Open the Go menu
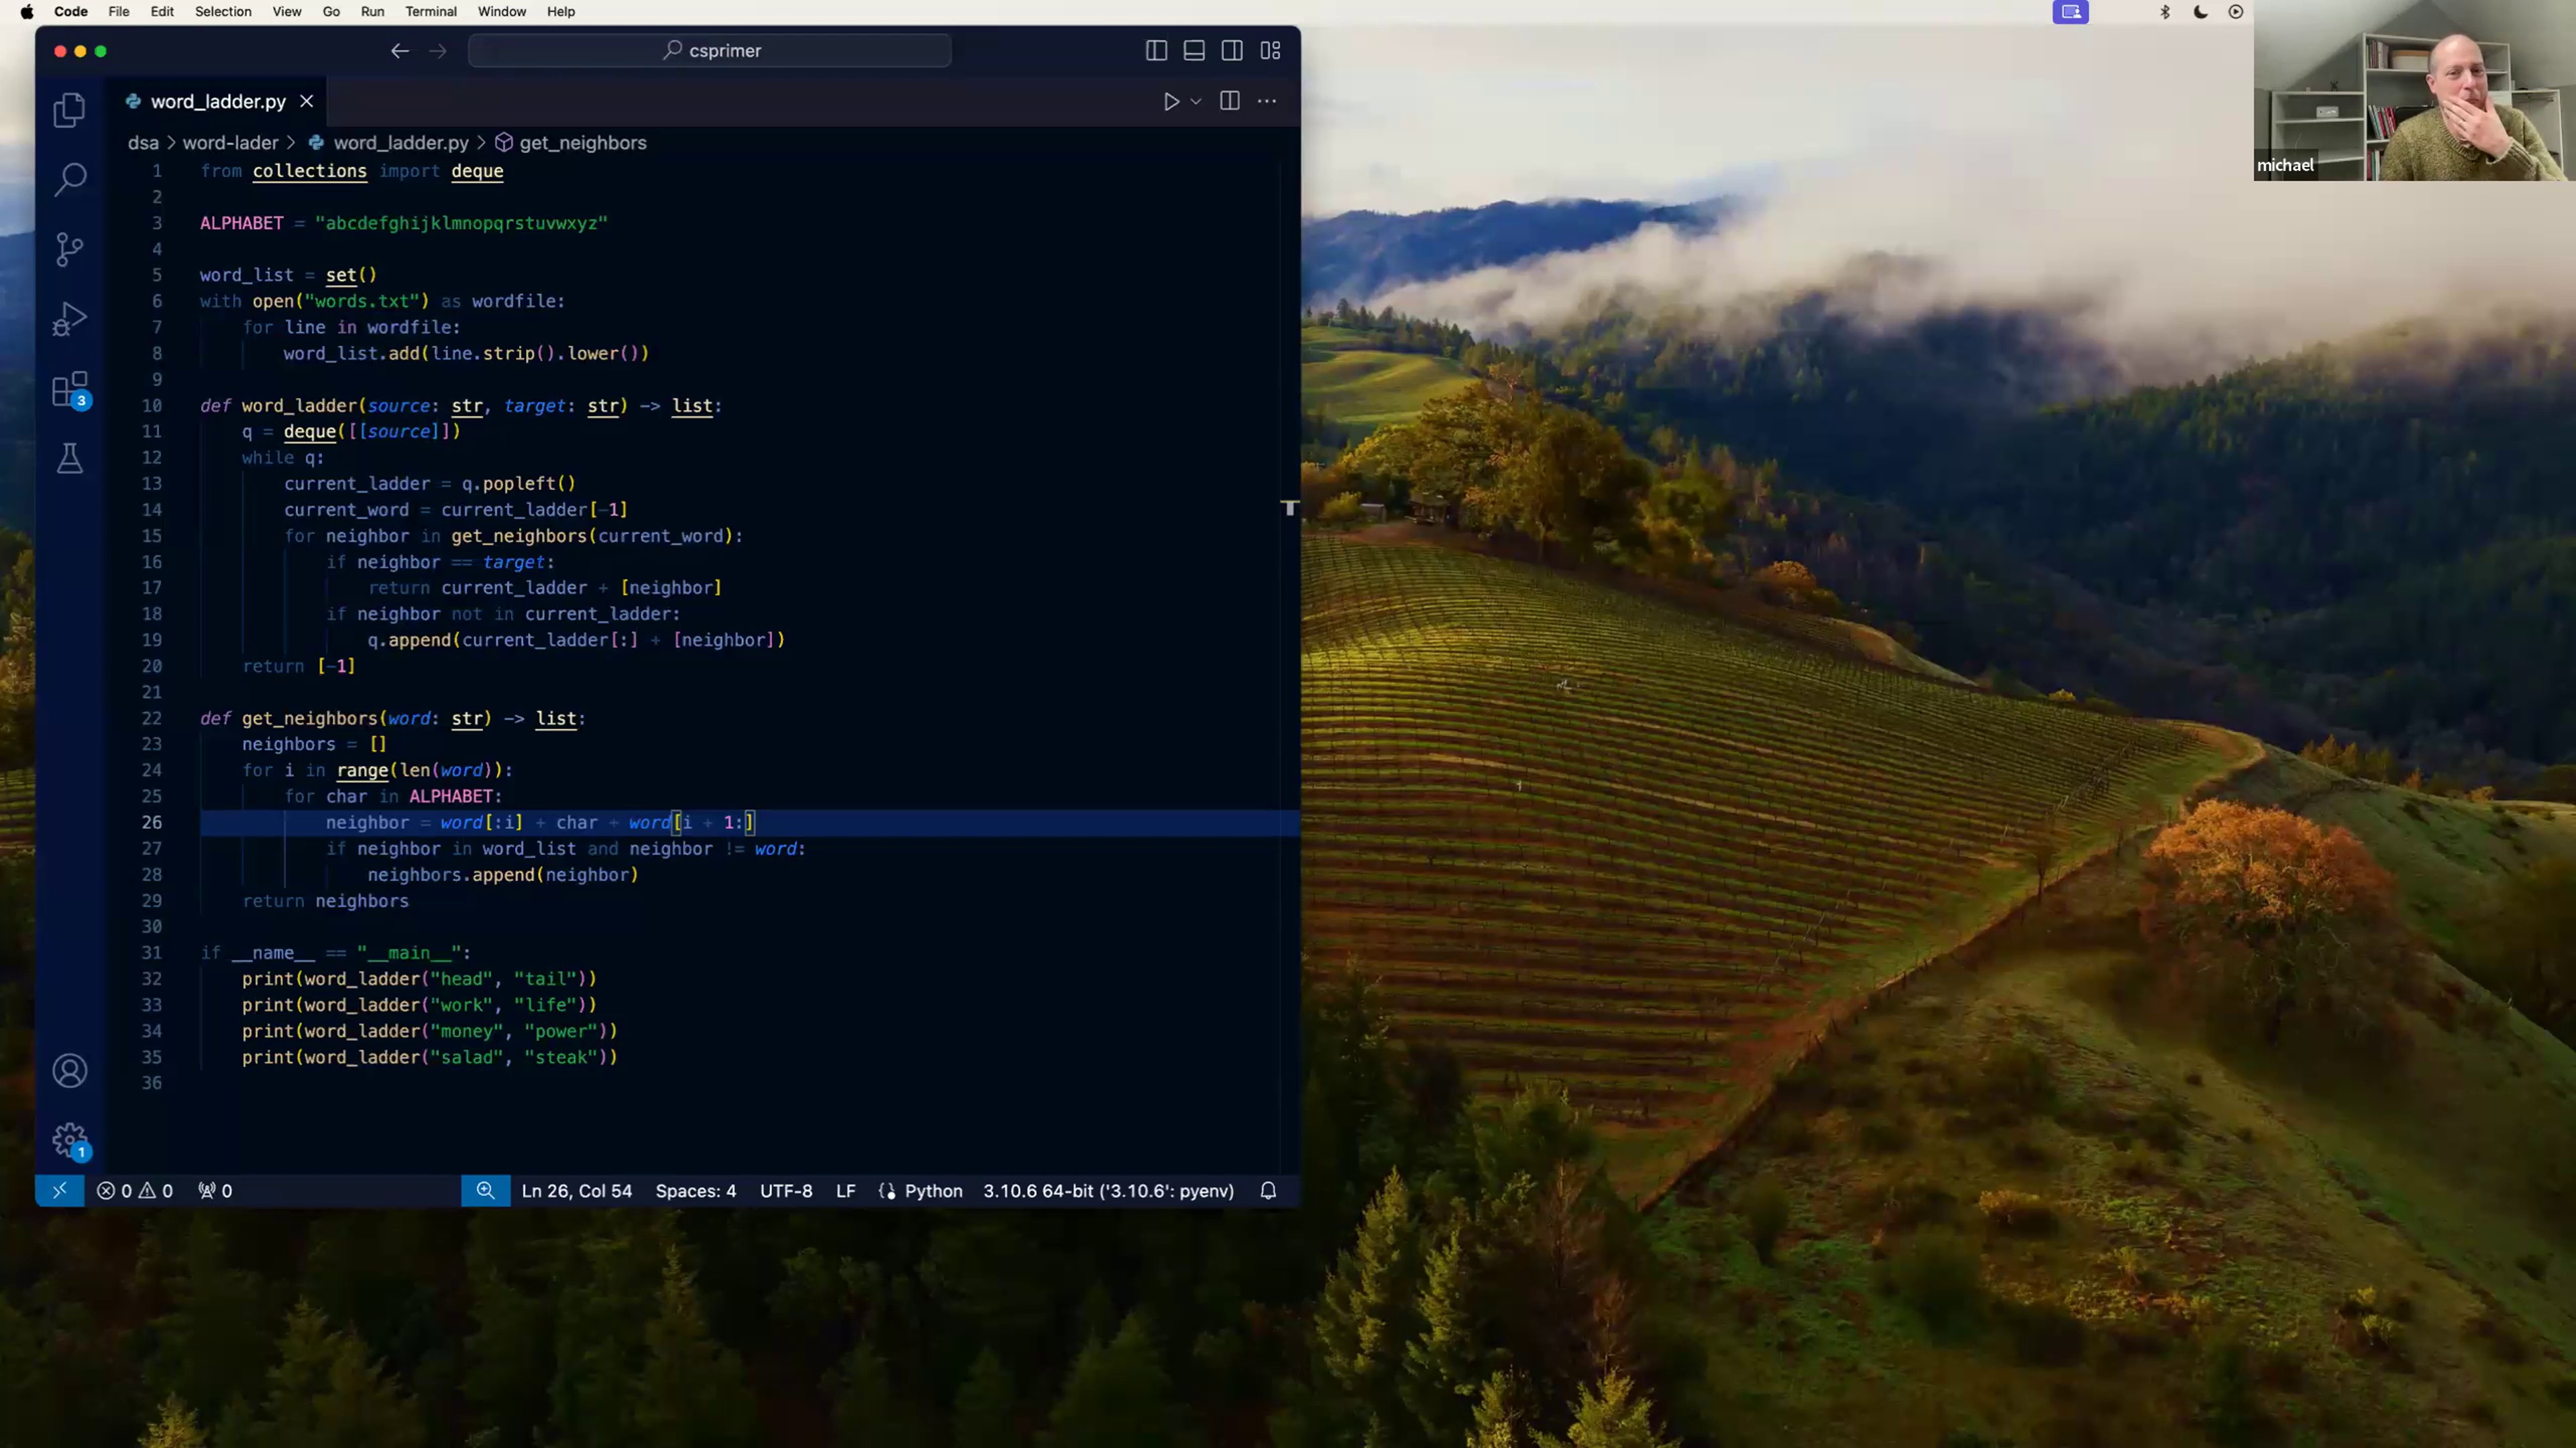 [331, 12]
